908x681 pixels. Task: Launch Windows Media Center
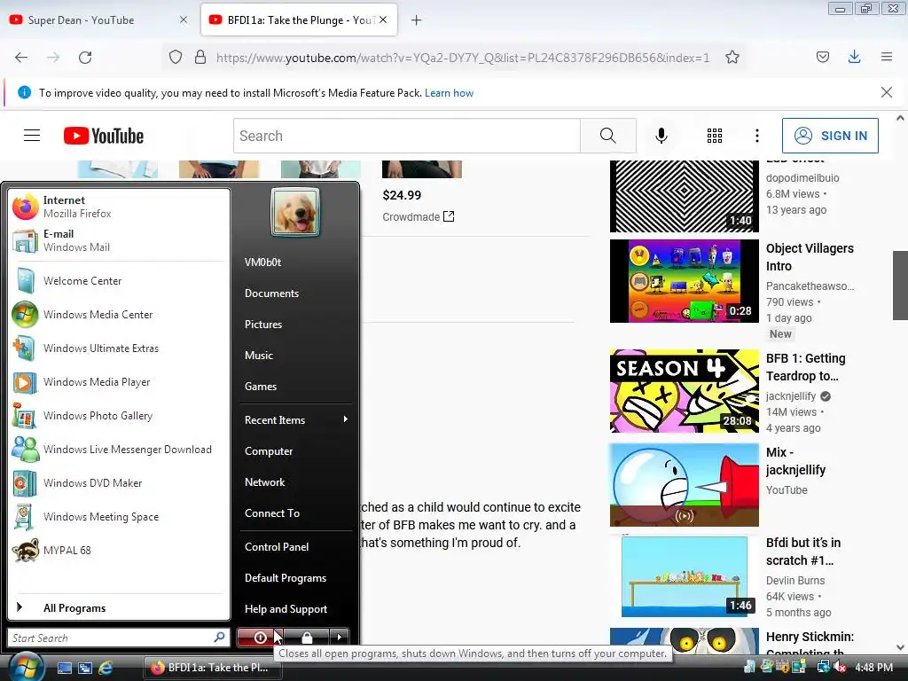point(119,315)
